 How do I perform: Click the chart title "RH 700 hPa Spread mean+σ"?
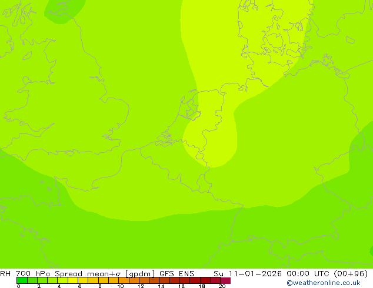61,273
